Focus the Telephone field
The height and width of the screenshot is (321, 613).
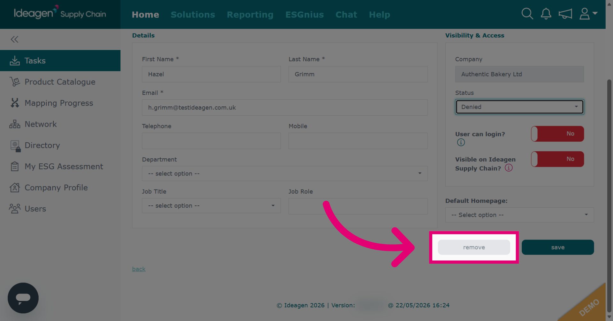point(211,141)
